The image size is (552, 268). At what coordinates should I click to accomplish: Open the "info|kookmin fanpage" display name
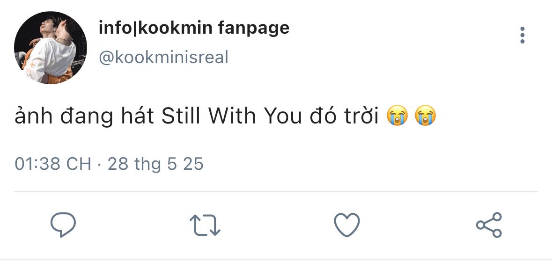pyautogui.click(x=194, y=29)
